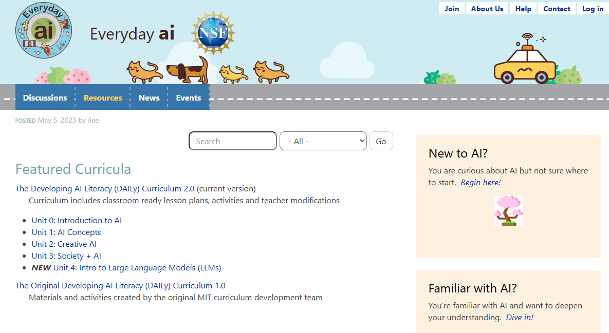Focus the Search text field
The height and width of the screenshot is (333, 609).
(233, 141)
